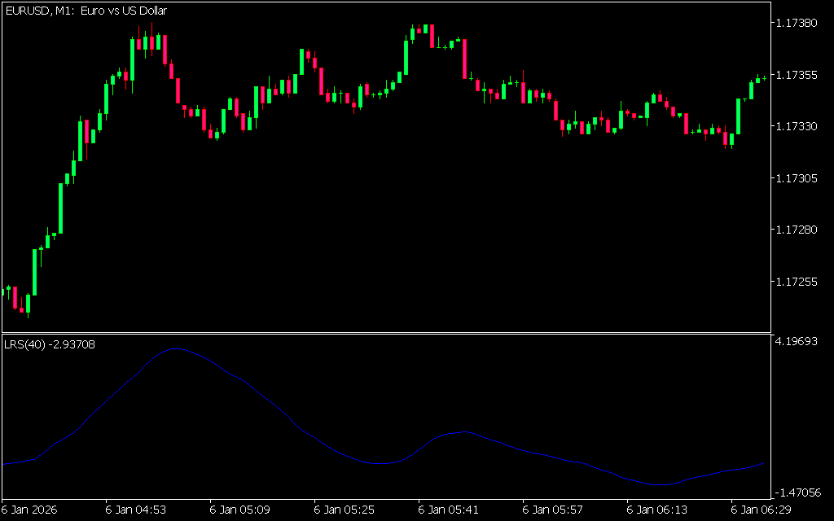Click the 6 Jan 04:53 time marker
Image resolution: width=834 pixels, height=521 pixels.
pos(136,510)
